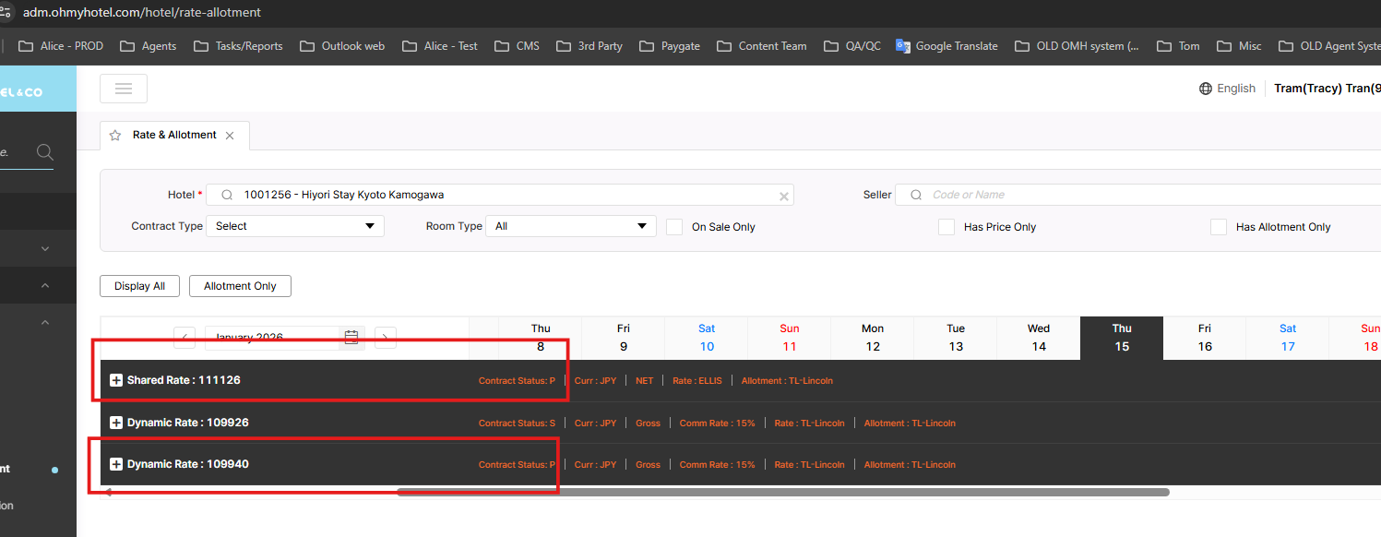1381x537 pixels.
Task: Go to next month arrow
Action: (386, 338)
